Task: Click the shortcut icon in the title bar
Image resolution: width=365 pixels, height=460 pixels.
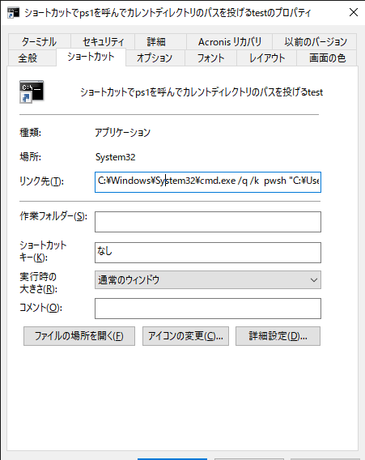Action: click(x=13, y=13)
